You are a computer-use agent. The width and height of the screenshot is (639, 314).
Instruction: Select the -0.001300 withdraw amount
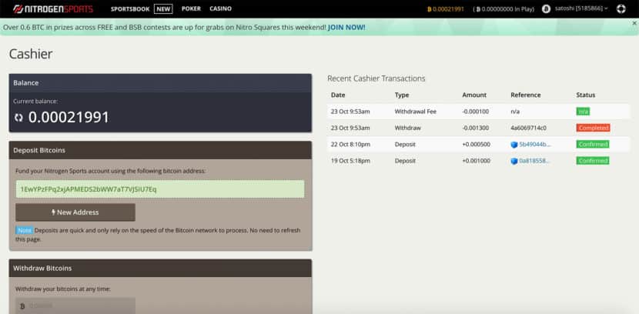tap(475, 128)
